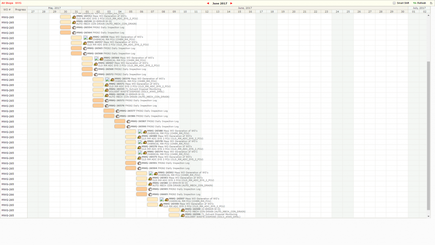Select the task bar for MWG-26590
435x245 pixels.
tap(120, 126)
